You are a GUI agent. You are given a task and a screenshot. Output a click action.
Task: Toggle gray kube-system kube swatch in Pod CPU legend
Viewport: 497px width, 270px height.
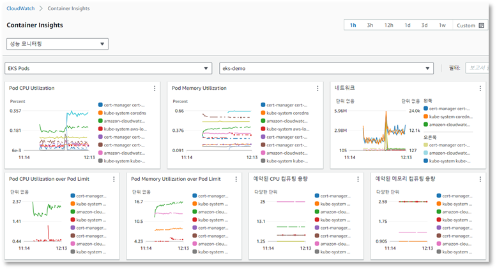click(100, 161)
